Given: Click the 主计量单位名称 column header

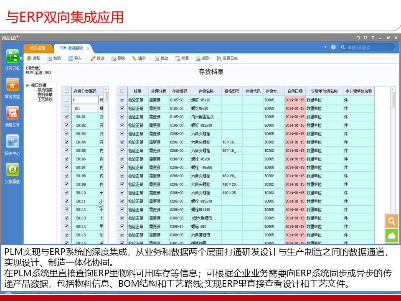Looking at the screenshot, I should click(359, 91).
